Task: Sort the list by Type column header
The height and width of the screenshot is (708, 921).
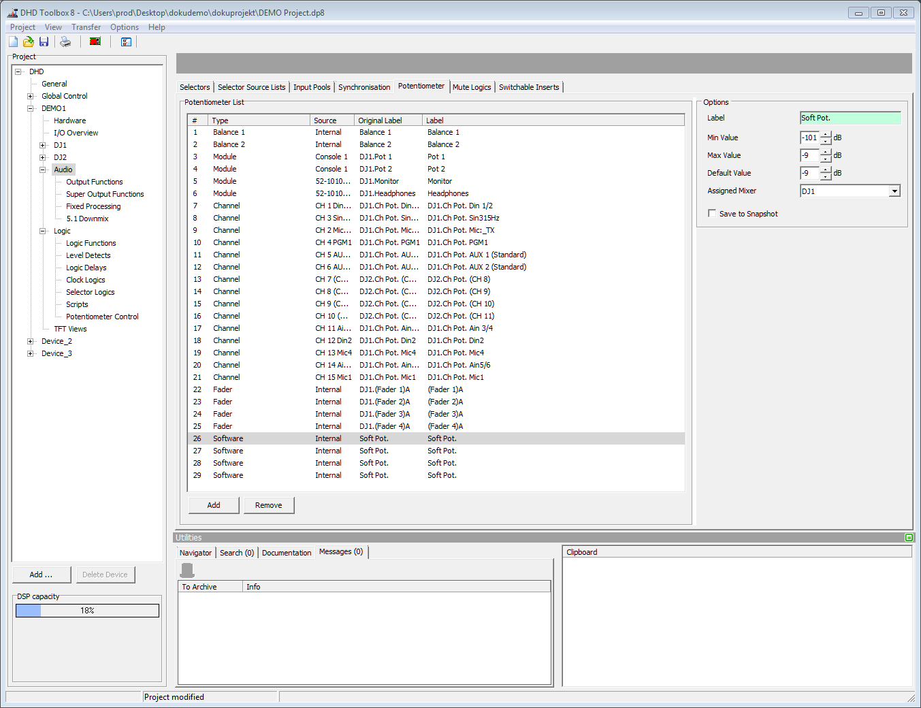Action: point(259,120)
